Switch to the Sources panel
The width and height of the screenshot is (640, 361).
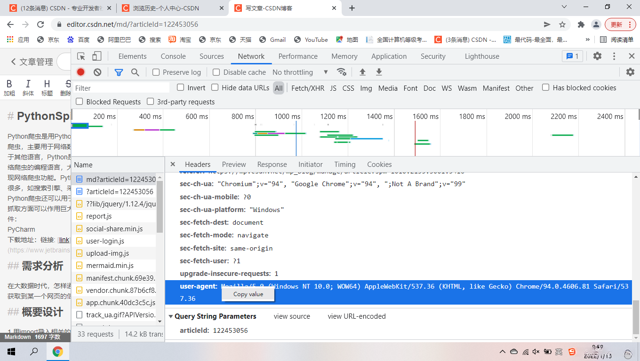point(212,56)
